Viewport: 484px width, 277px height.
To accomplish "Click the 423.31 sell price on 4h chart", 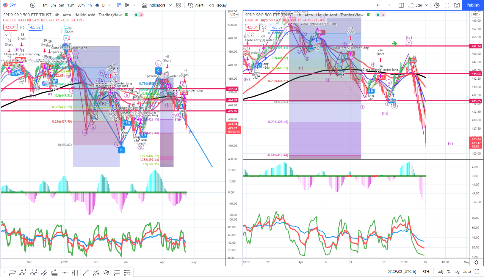I will point(10,27).
